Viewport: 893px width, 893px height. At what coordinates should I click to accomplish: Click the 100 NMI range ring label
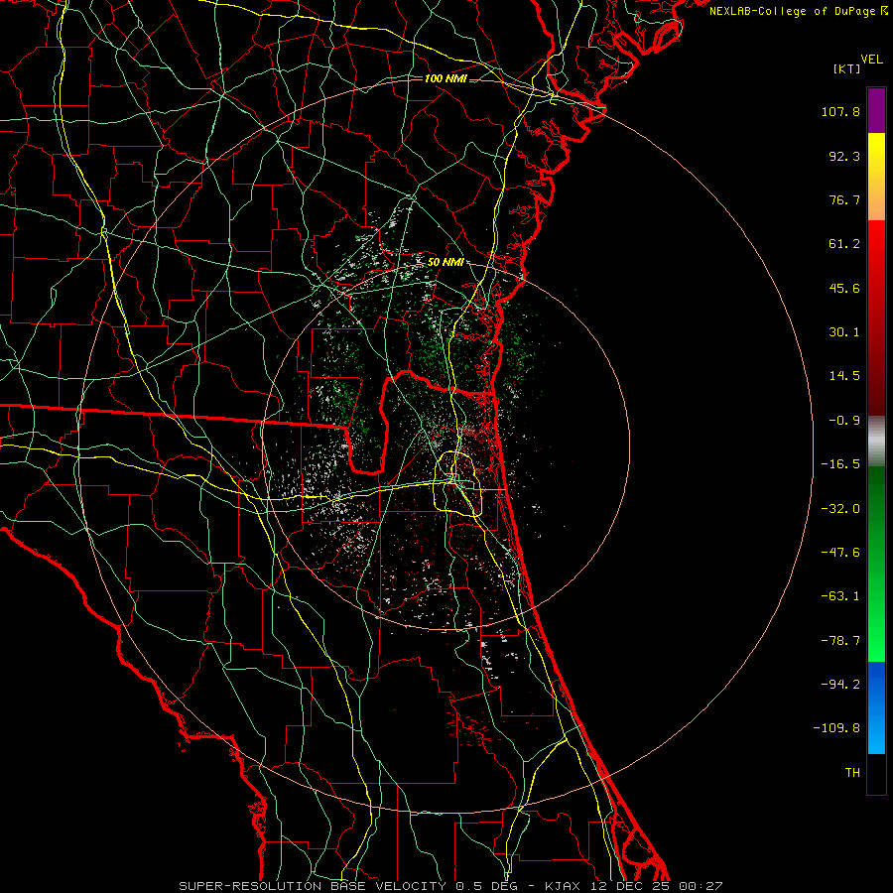(x=446, y=78)
